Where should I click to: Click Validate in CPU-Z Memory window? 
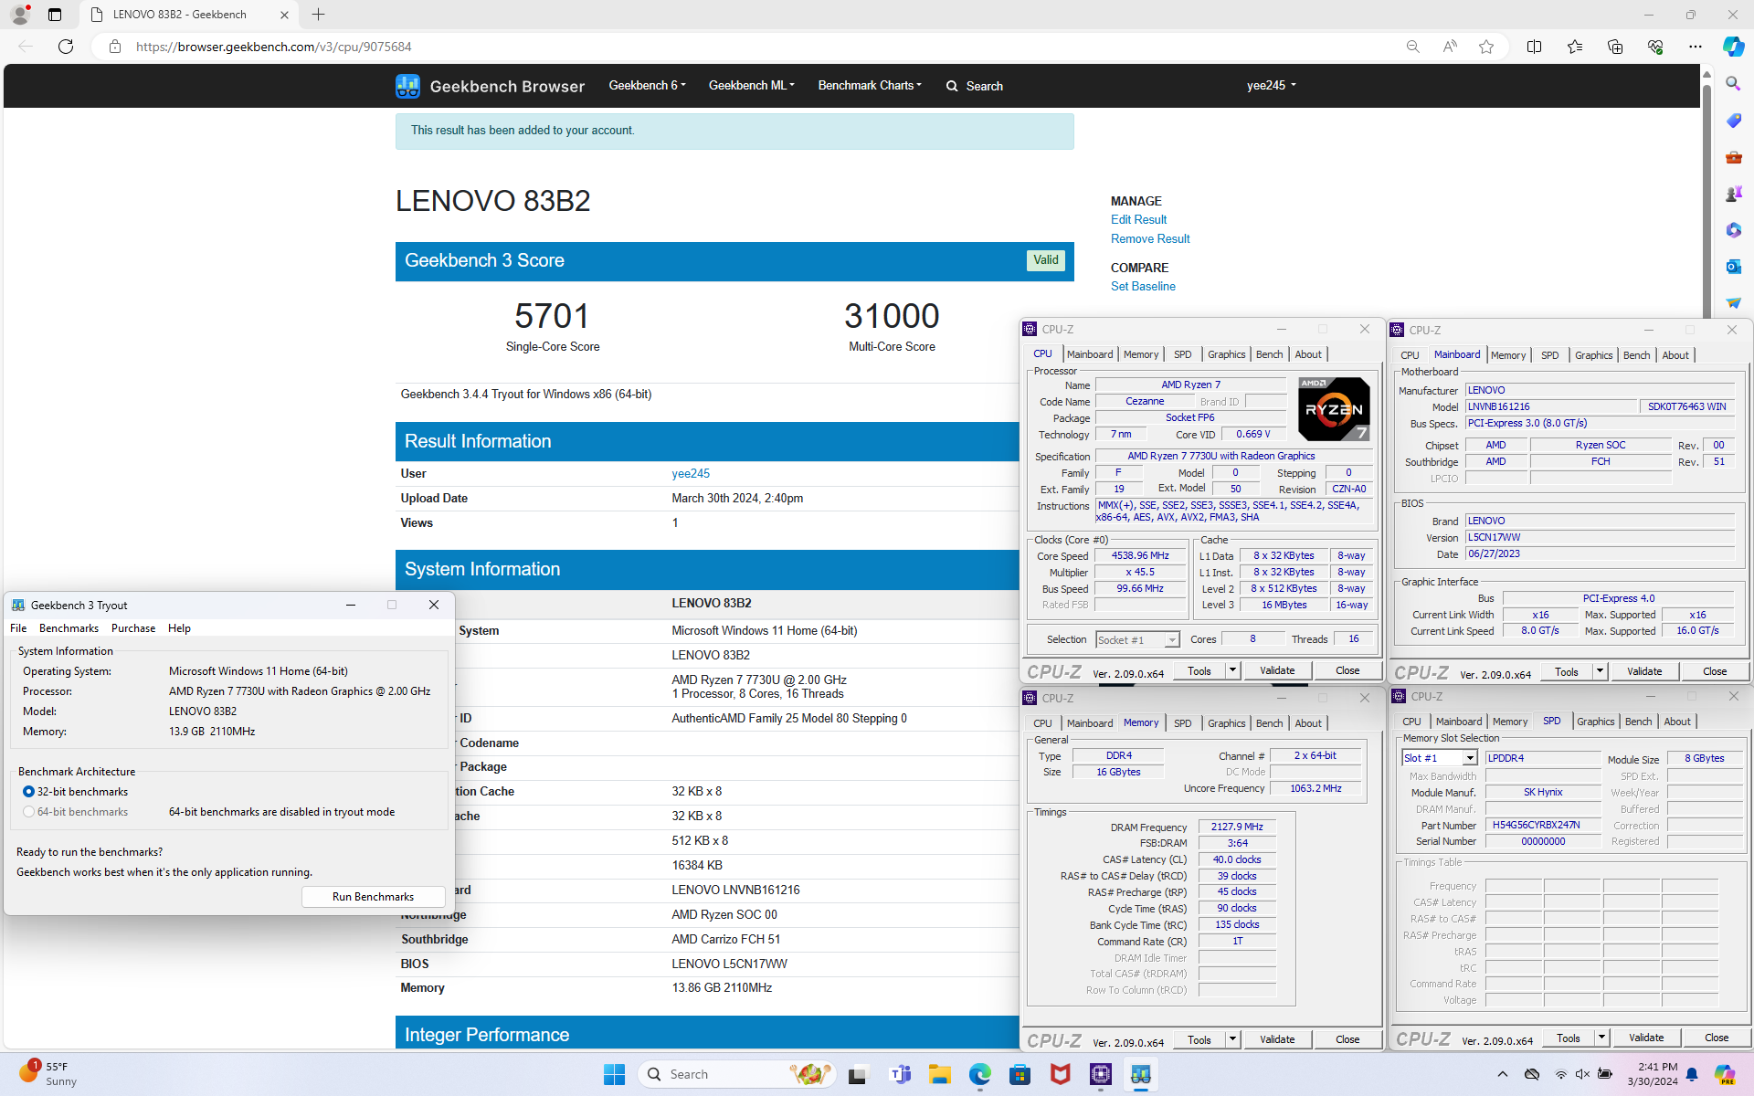pos(1277,1039)
